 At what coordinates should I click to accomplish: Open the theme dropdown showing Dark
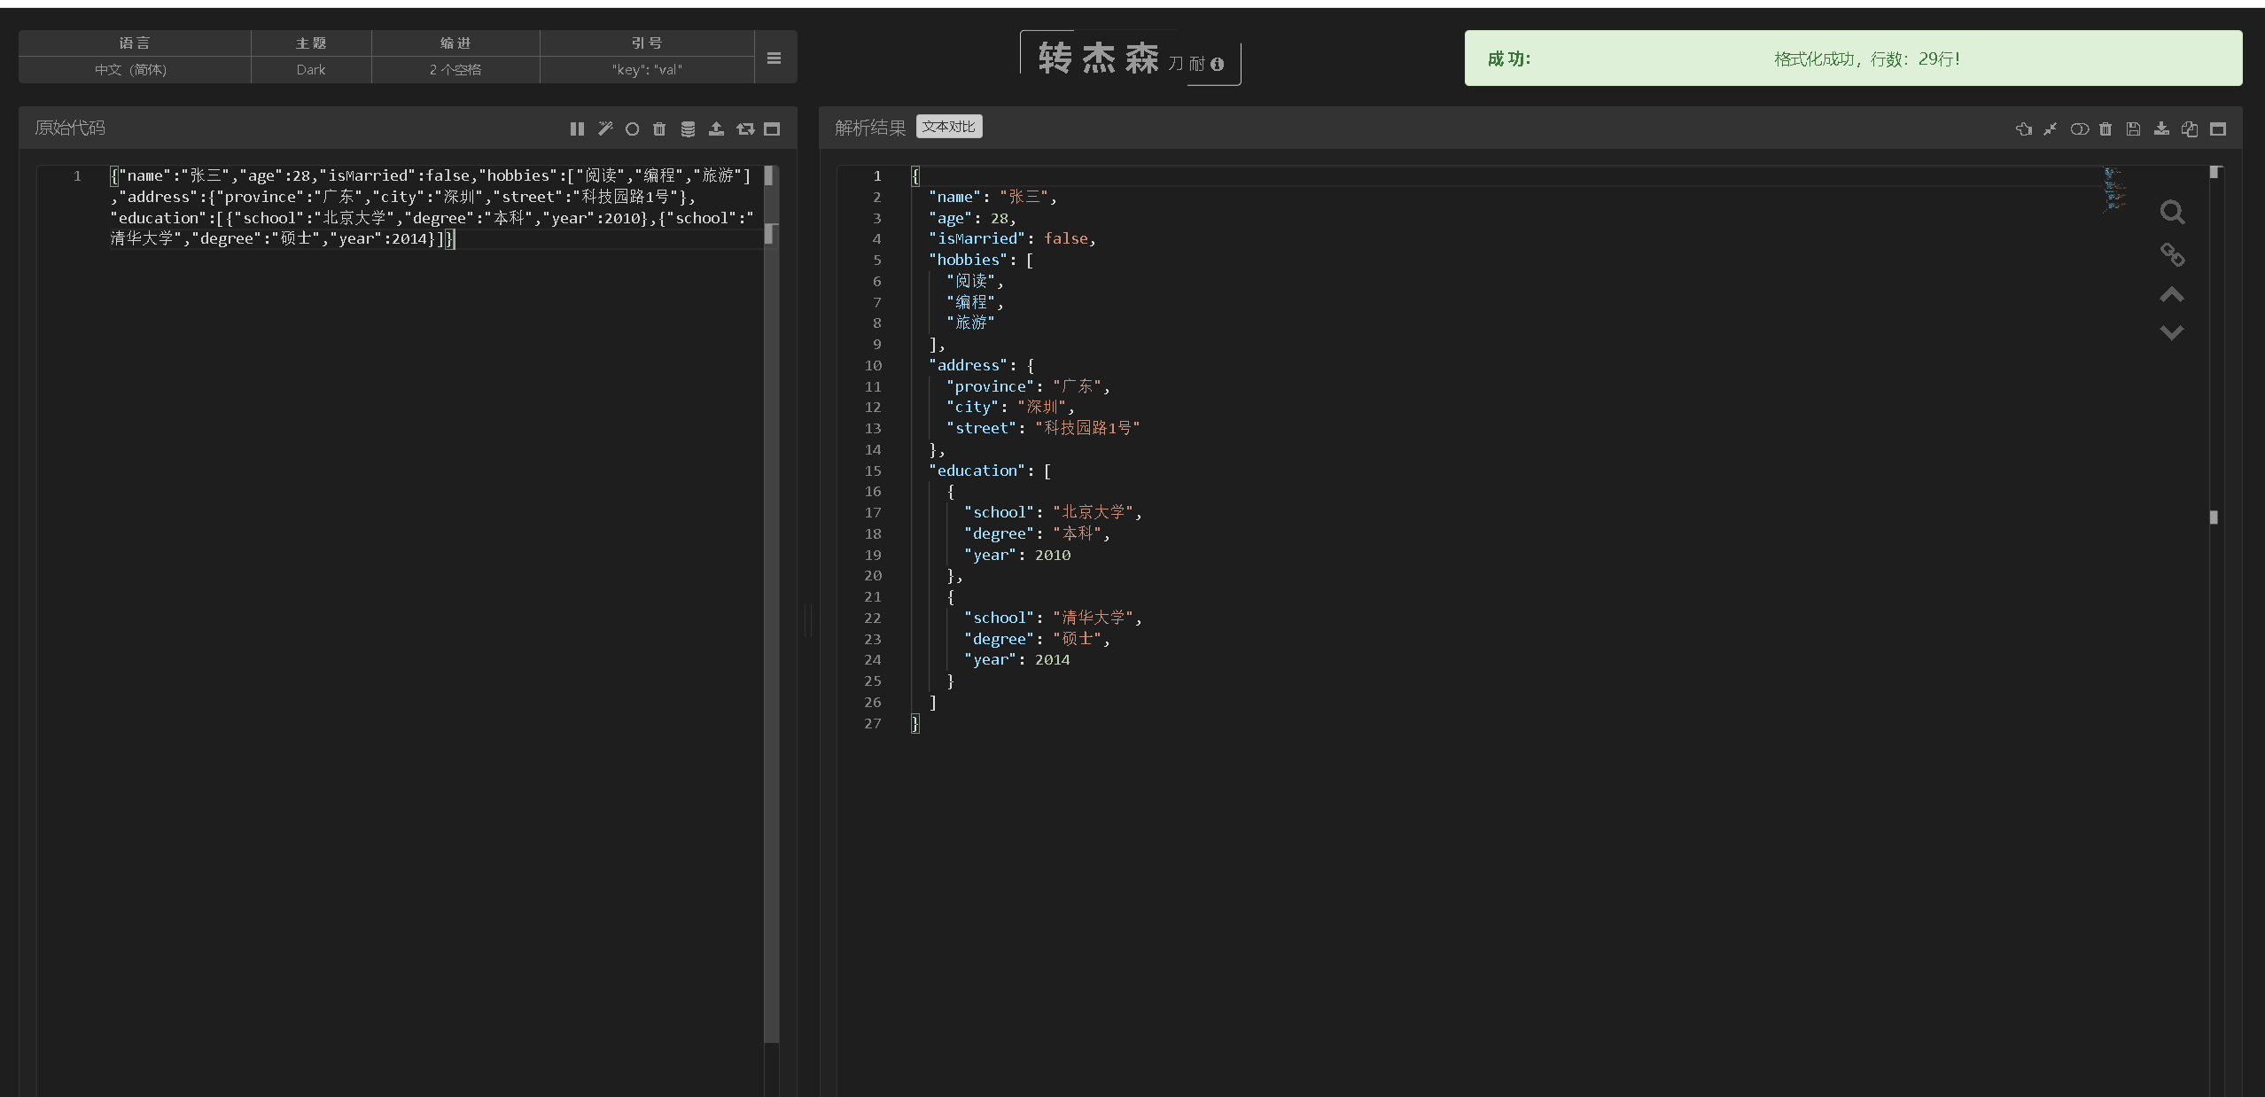pos(310,69)
